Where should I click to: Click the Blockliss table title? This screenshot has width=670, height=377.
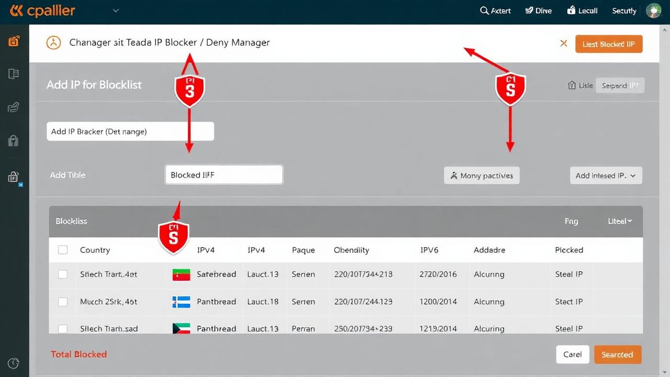point(71,221)
